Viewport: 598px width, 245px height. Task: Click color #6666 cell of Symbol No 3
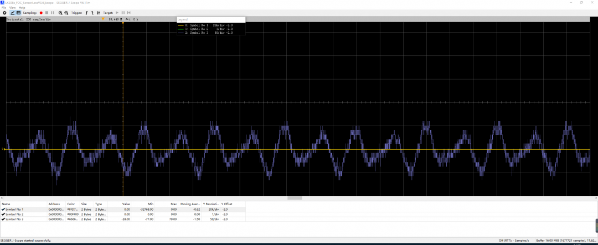73,219
